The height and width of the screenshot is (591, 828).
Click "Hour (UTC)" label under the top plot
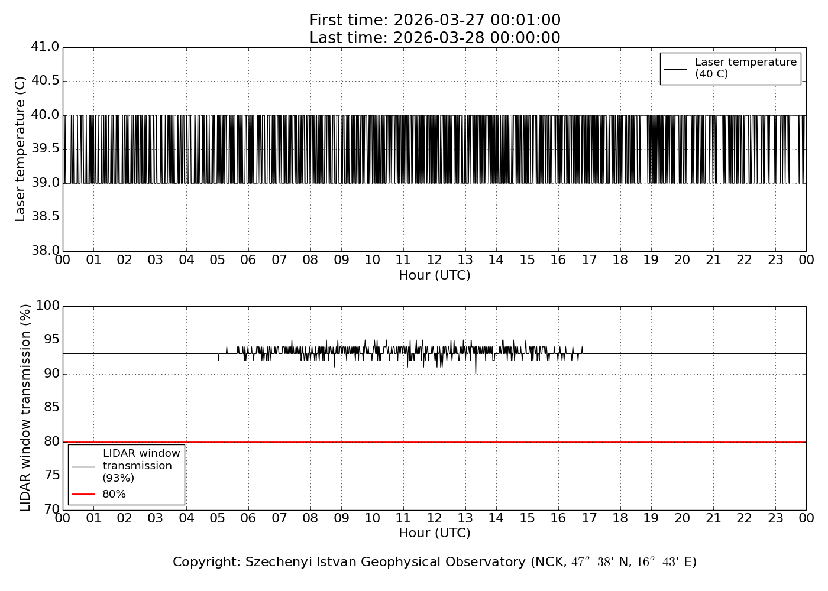click(435, 275)
